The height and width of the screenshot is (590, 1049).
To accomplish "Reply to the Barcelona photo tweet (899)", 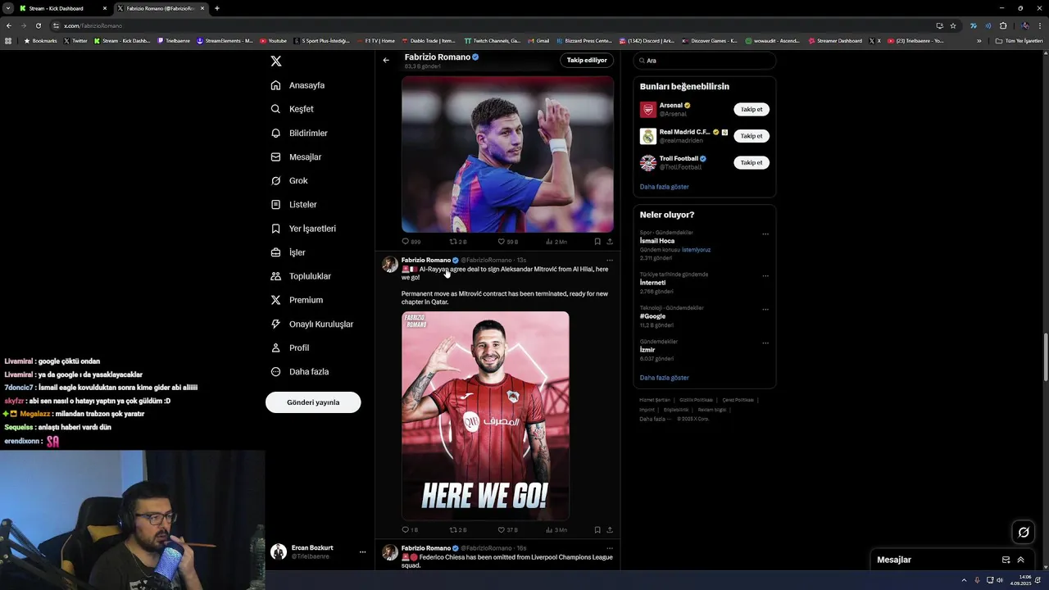I will coord(411,242).
